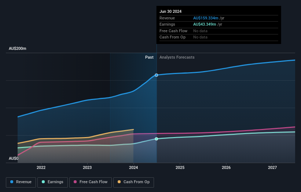Select the Revenue data point marker at Jun 2024
This screenshot has height=192, width=301.
tap(157, 75)
